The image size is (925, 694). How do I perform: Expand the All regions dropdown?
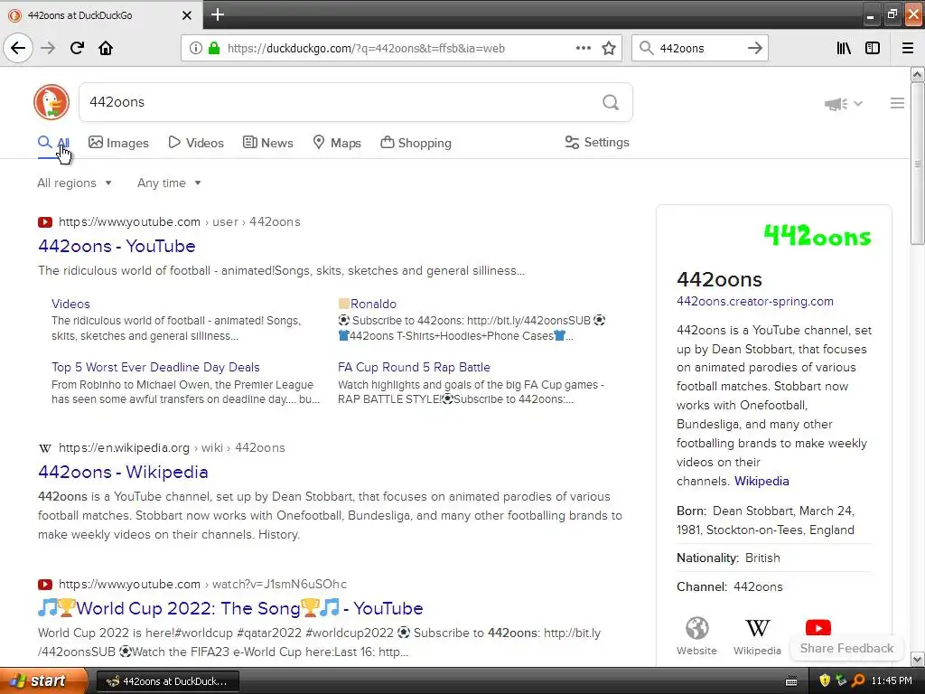(74, 183)
